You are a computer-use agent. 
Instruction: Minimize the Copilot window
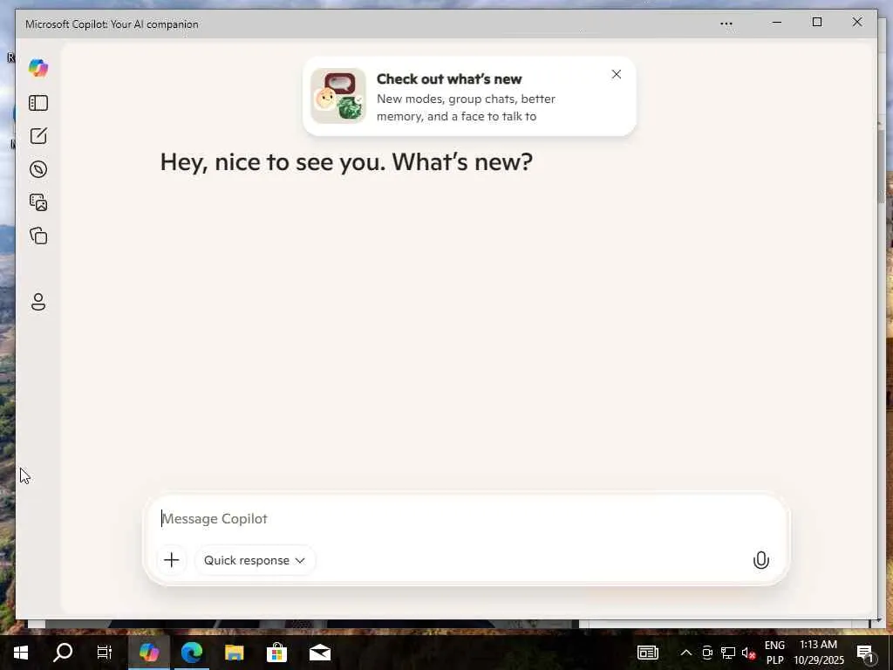click(776, 22)
